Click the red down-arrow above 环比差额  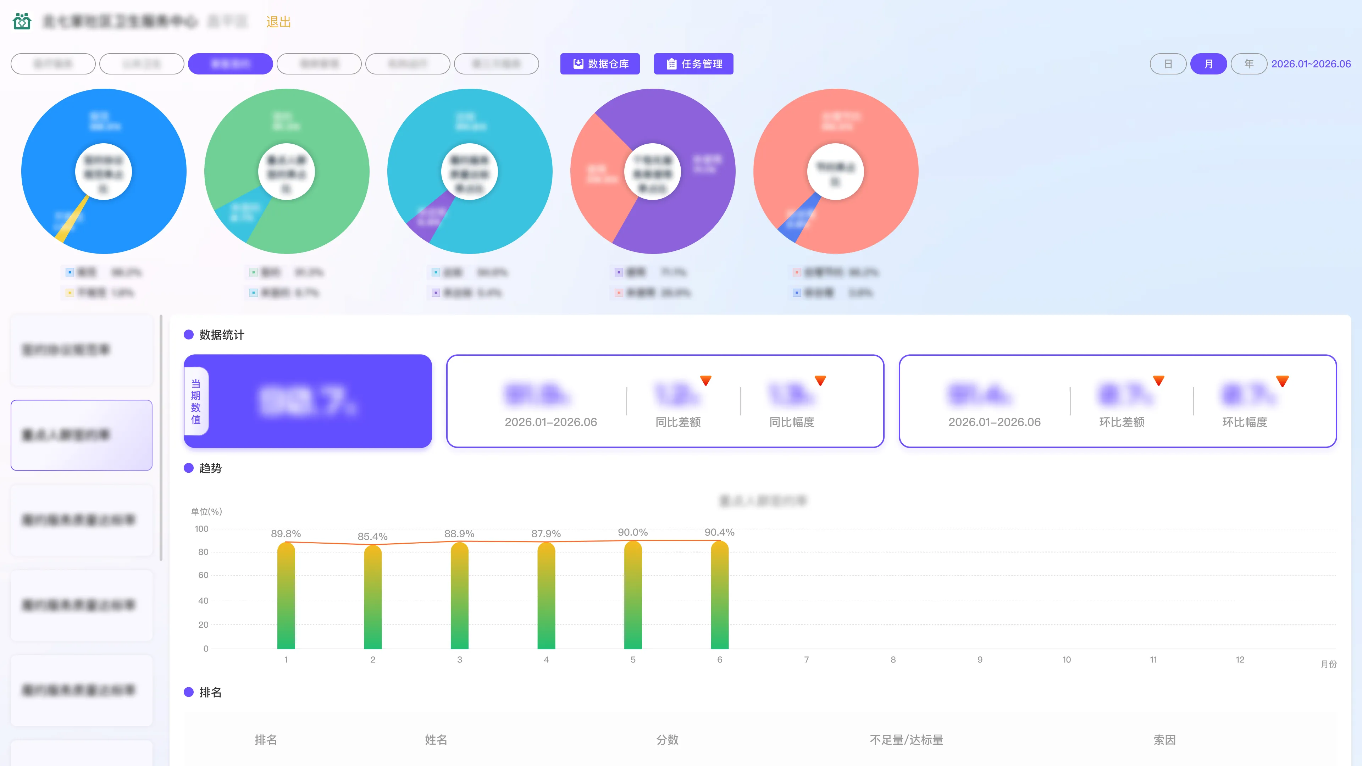tap(1158, 380)
